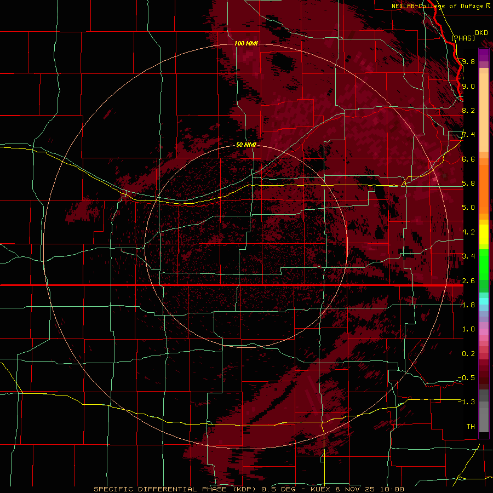This screenshot has height=493, width=493.
Task: Pick the yellow band beside 4.2
Action: [484, 234]
